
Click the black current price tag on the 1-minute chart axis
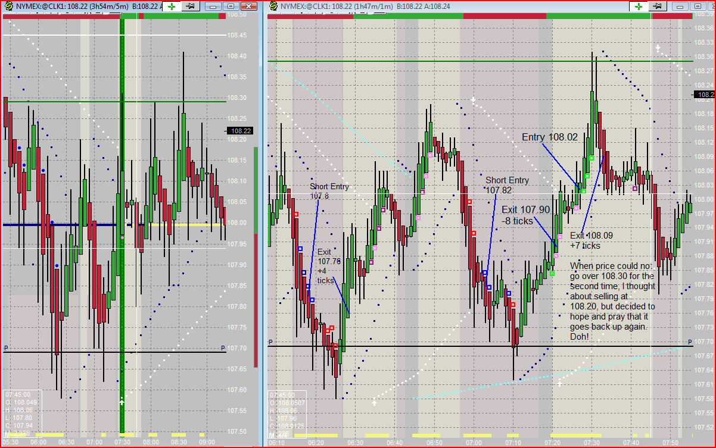click(705, 95)
